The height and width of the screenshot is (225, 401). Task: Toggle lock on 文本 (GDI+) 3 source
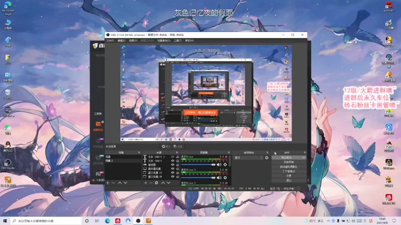point(177,157)
